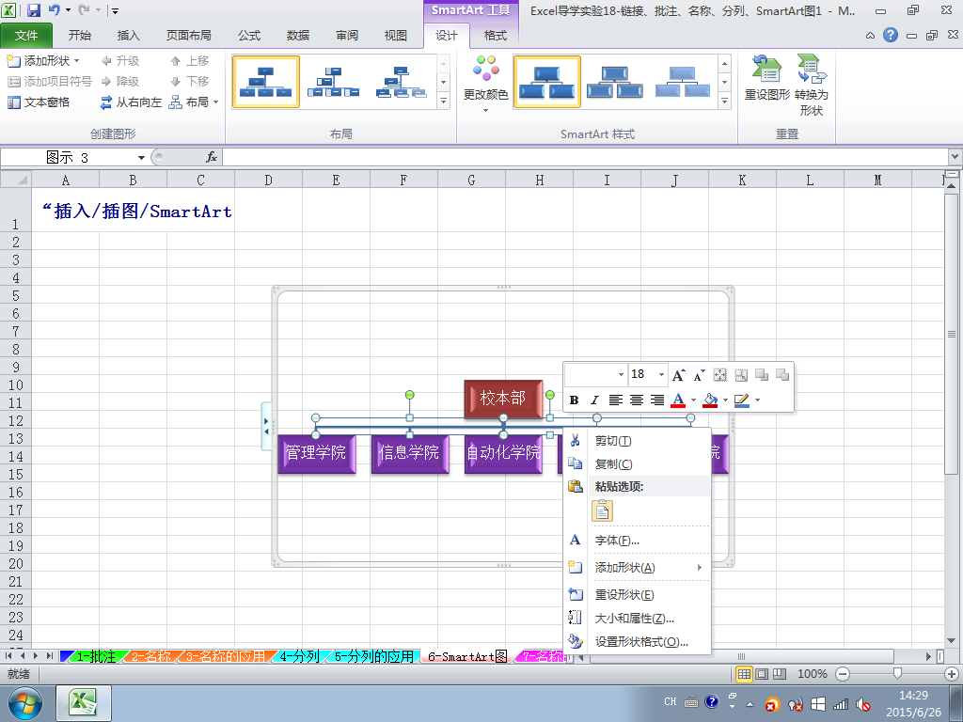
Task: Select the 自动化学院 shape
Action: click(504, 453)
